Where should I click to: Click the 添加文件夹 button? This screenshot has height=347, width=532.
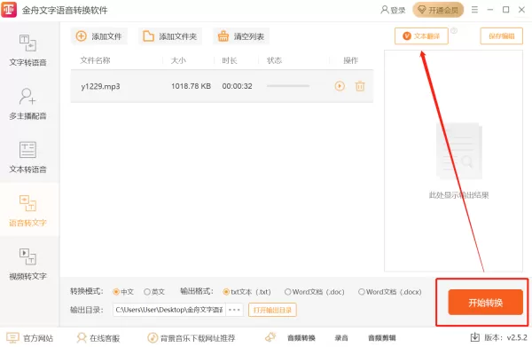pyautogui.click(x=170, y=36)
